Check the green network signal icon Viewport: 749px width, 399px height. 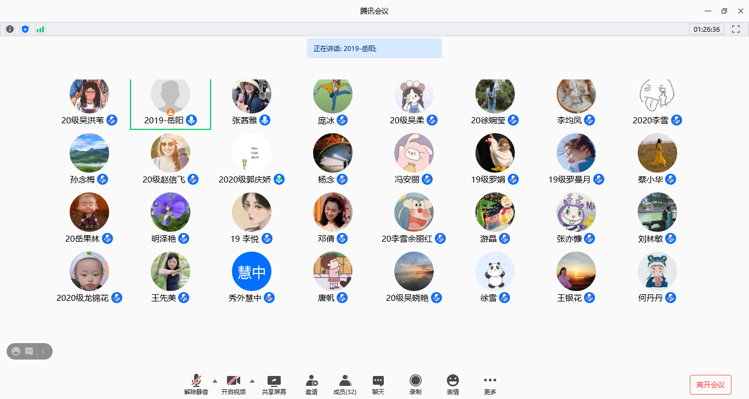[x=40, y=29]
